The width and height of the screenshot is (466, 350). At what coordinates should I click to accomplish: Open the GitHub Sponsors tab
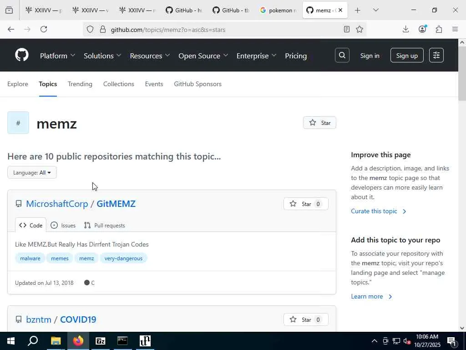[x=198, y=84]
